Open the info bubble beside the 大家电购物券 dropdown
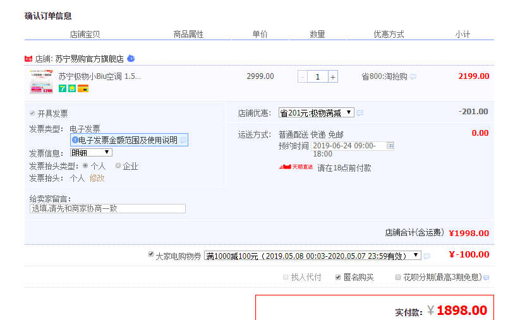The image size is (532, 320). coord(427,256)
